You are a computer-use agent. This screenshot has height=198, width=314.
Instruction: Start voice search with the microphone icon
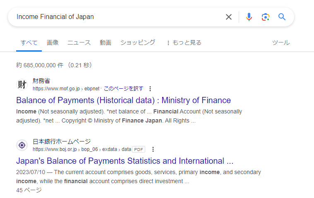[x=249, y=17]
